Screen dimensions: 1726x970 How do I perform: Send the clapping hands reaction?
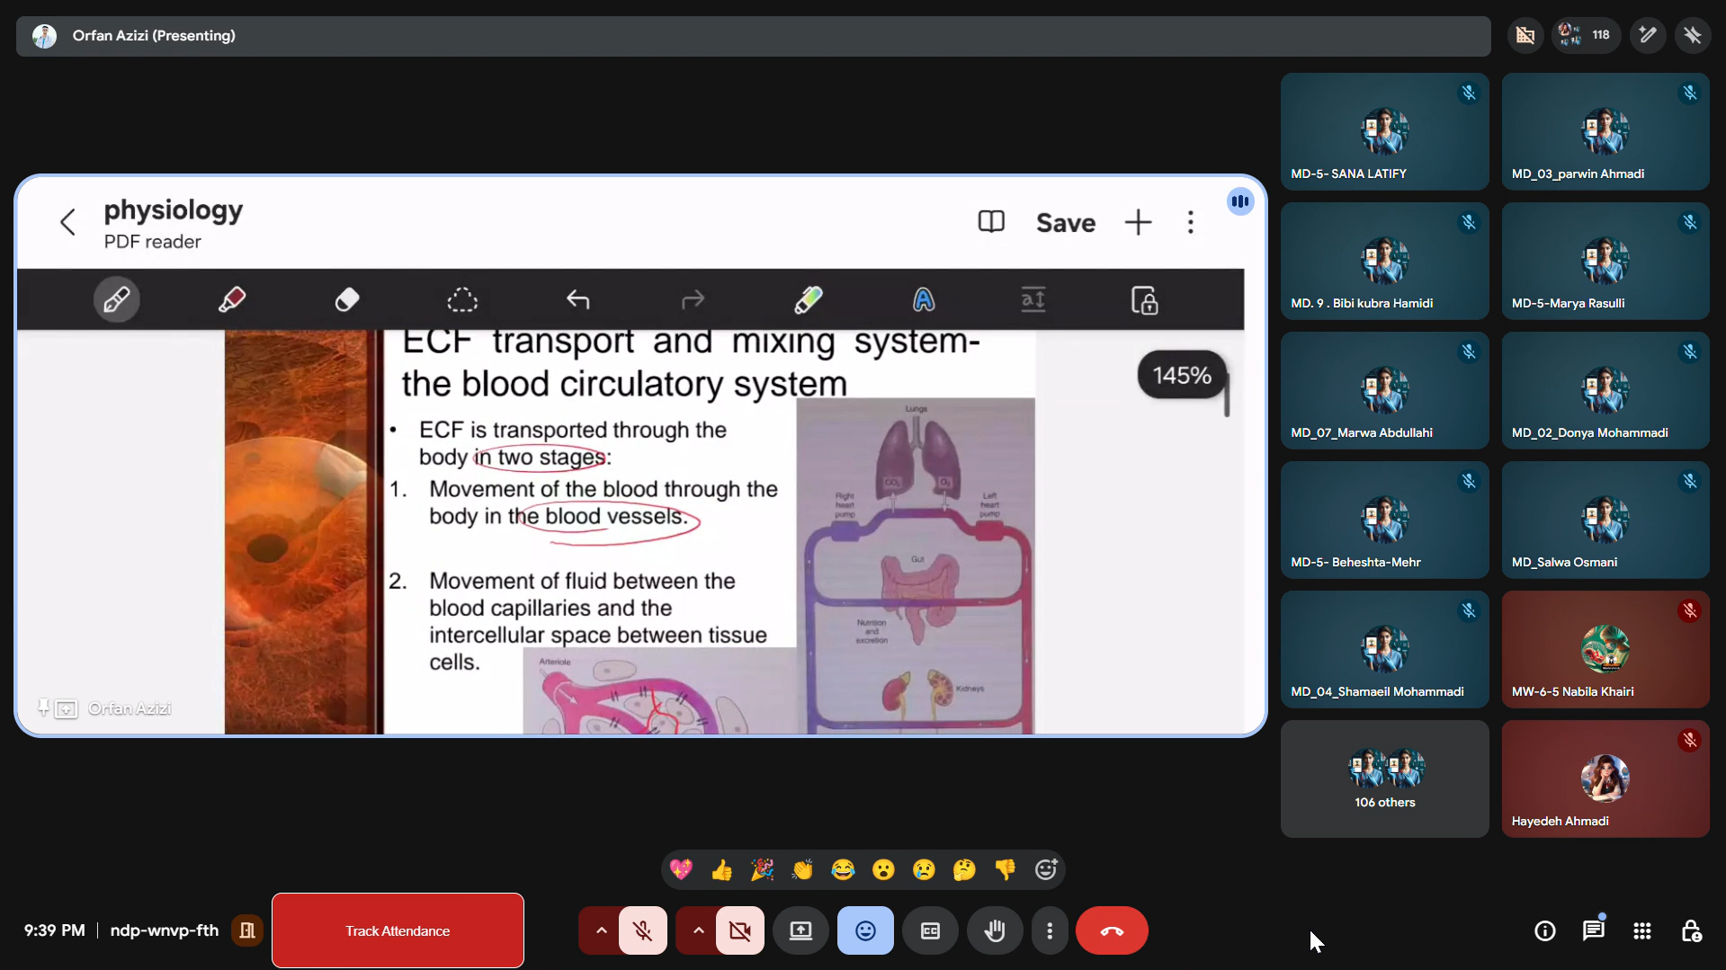tap(802, 869)
